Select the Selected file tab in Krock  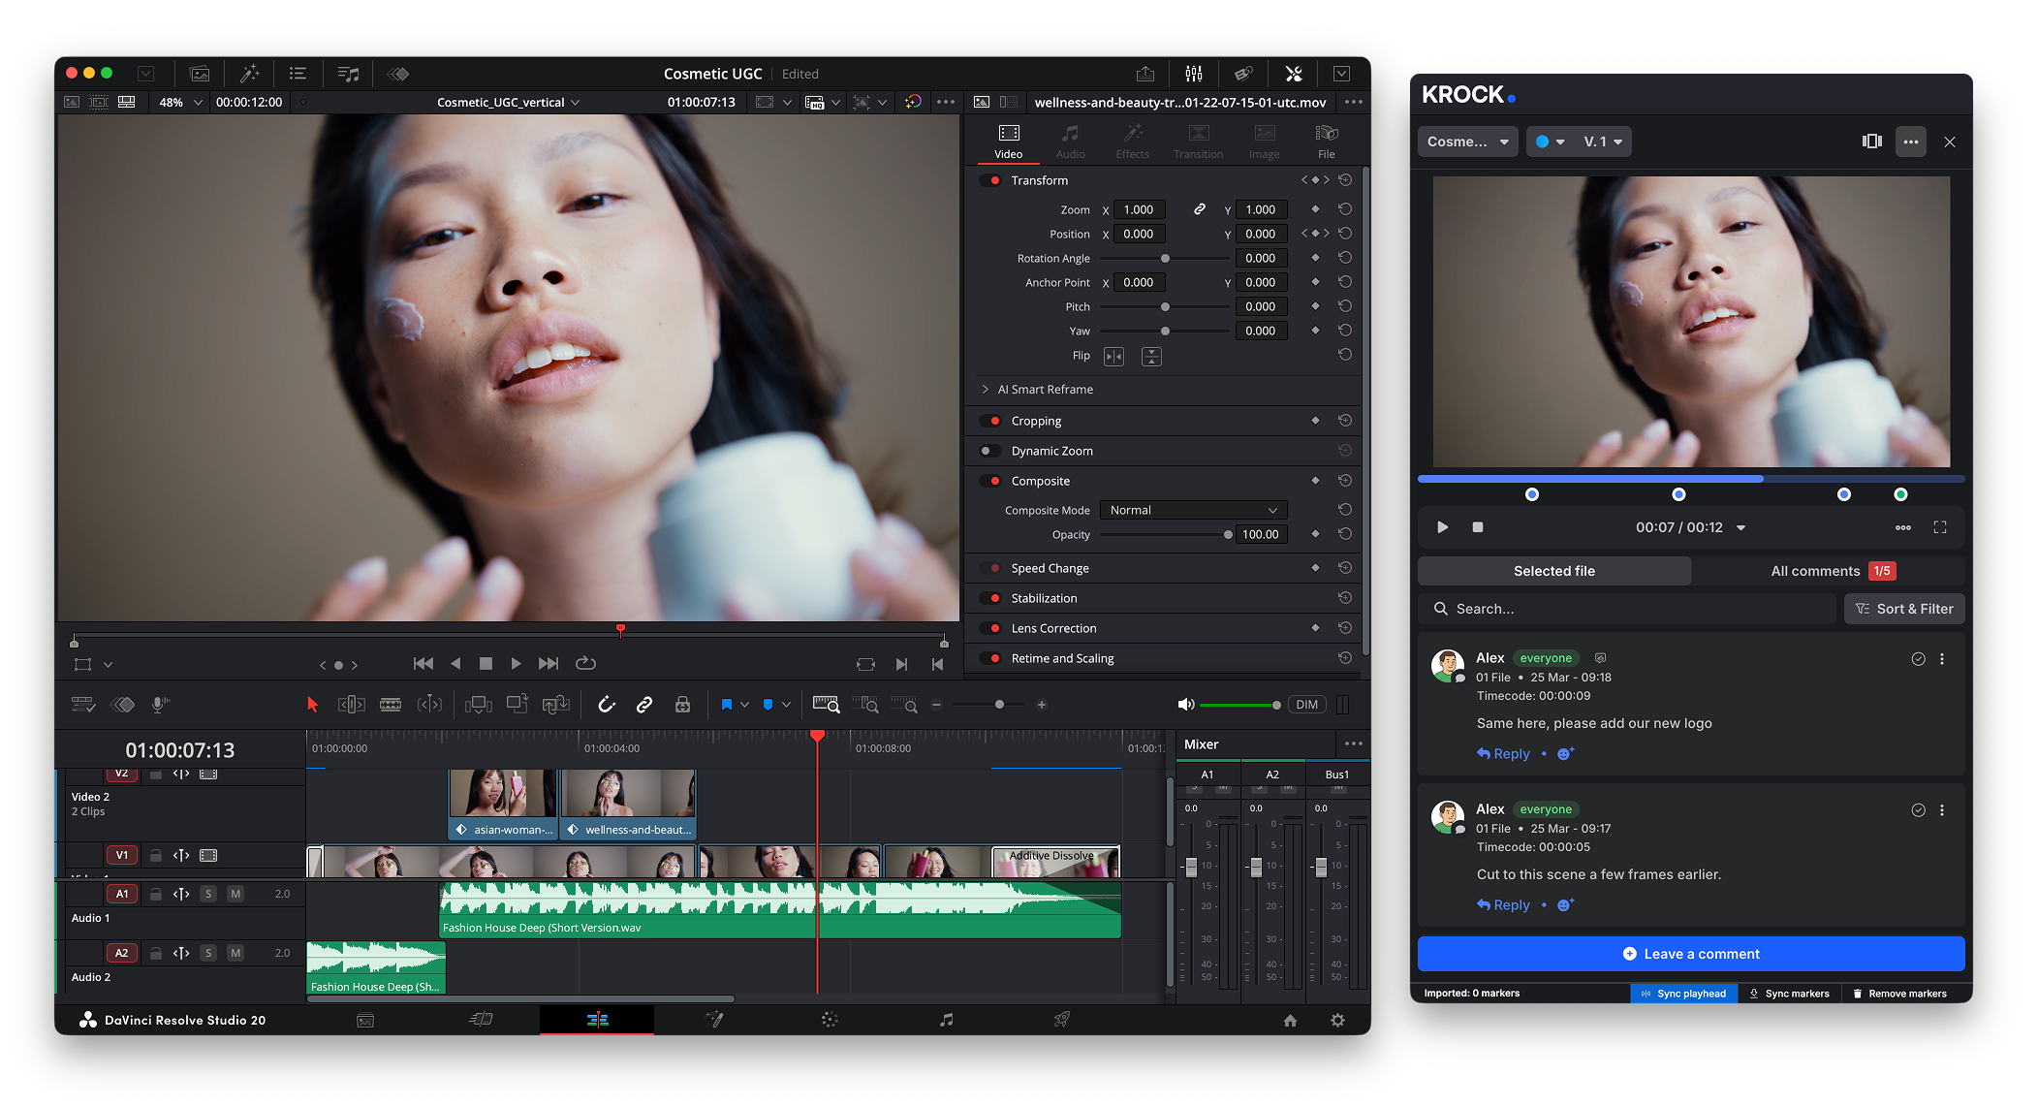pos(1554,571)
